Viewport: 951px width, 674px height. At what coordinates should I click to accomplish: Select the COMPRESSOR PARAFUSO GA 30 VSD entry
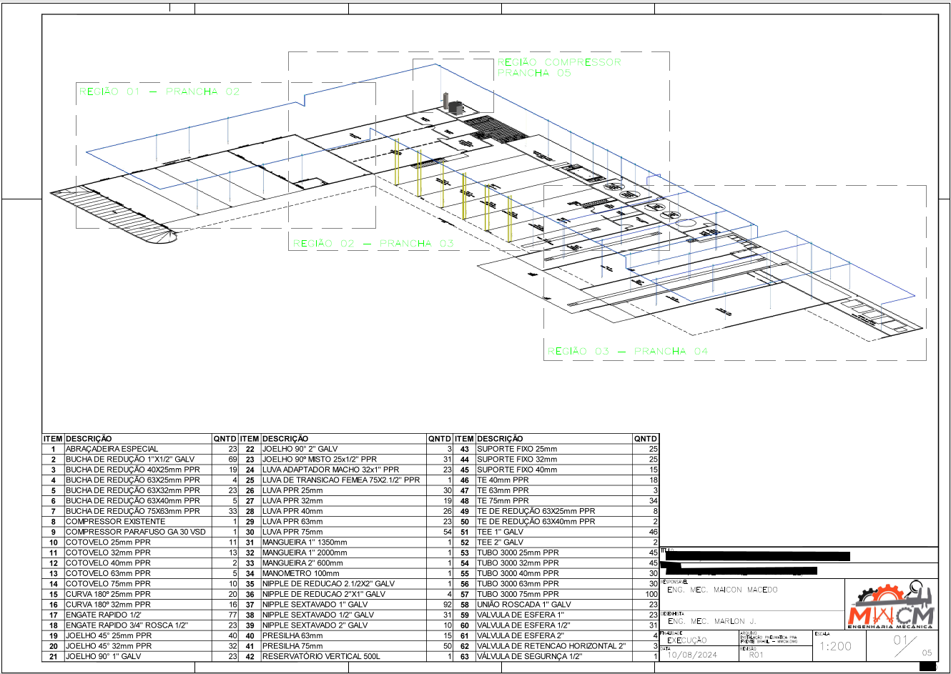(x=135, y=532)
